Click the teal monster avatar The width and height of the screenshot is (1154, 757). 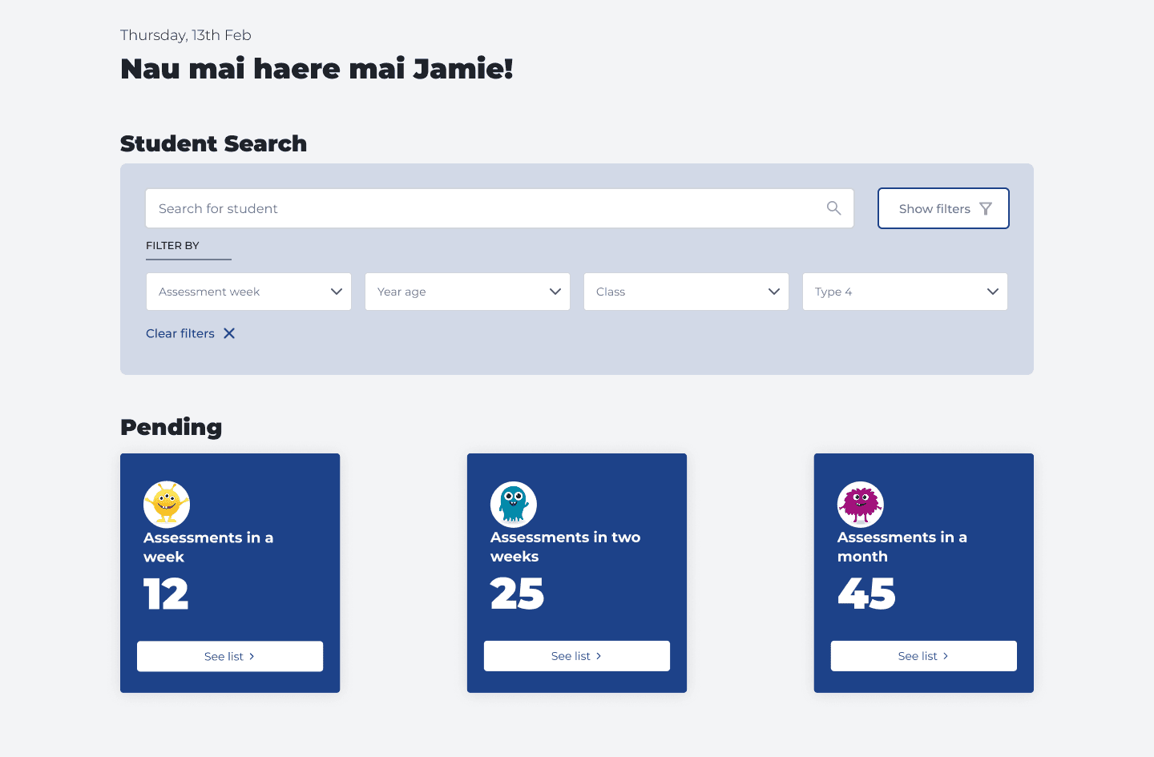pos(514,504)
